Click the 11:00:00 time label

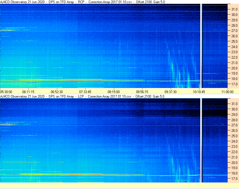[x=227, y=92]
